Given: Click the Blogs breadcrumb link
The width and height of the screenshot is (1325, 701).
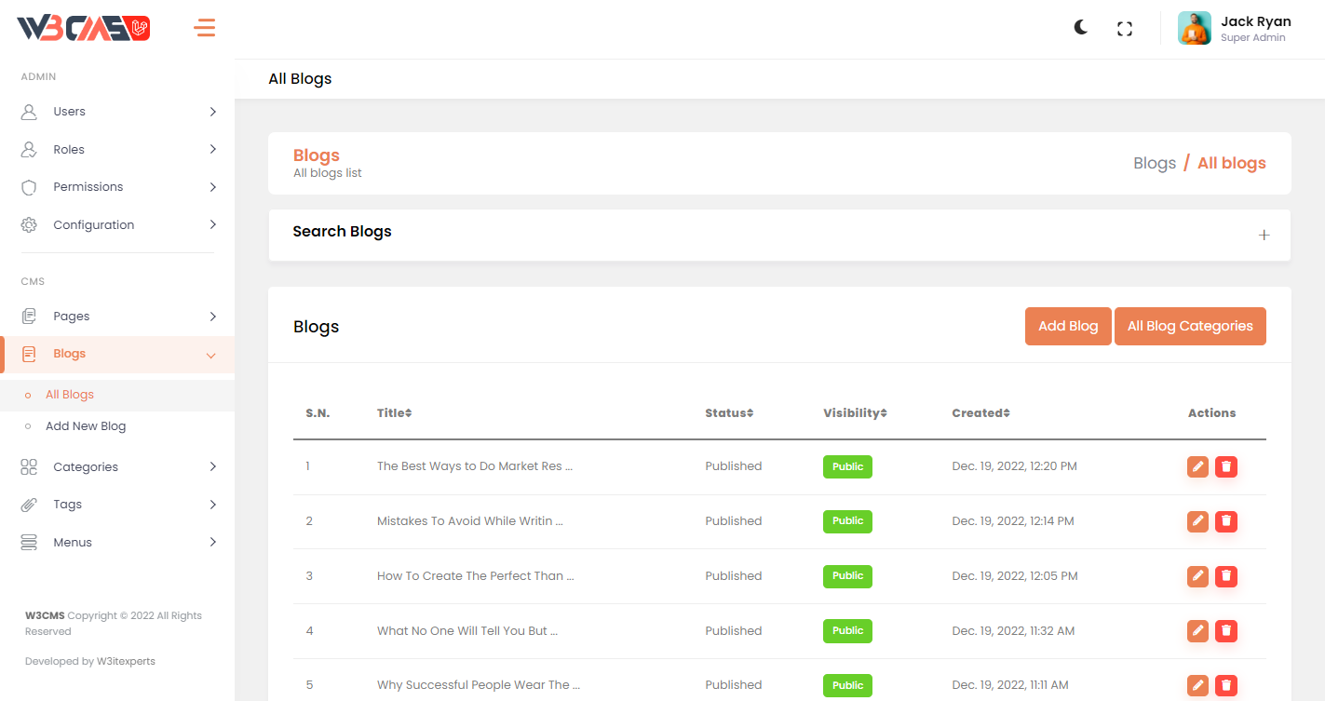Looking at the screenshot, I should click(1155, 163).
